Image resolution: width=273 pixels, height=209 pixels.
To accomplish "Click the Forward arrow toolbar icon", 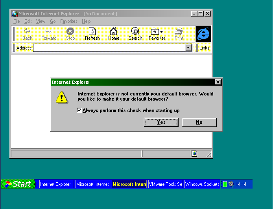I will [x=49, y=31].
